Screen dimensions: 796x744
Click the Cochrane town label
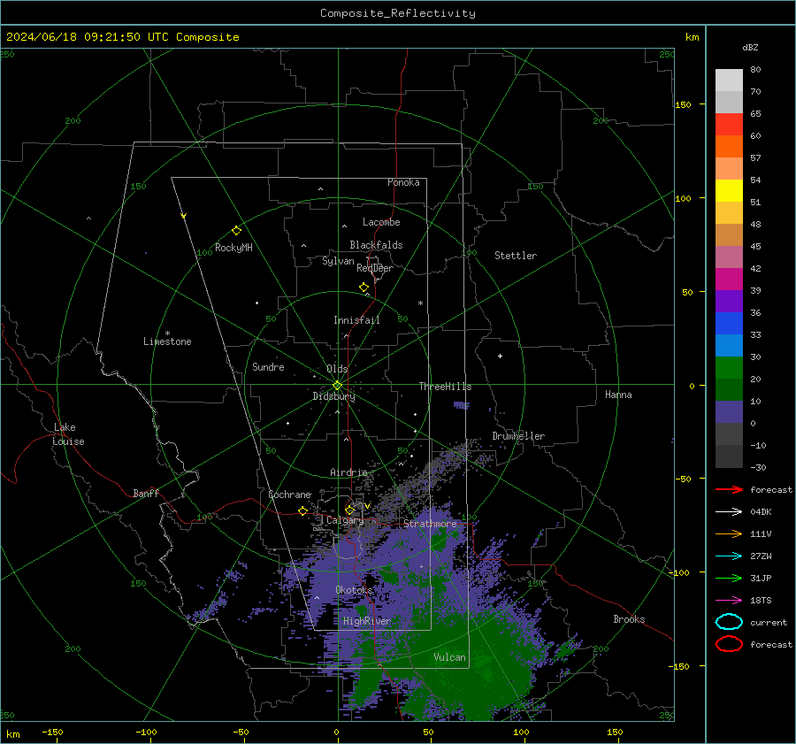(x=289, y=495)
